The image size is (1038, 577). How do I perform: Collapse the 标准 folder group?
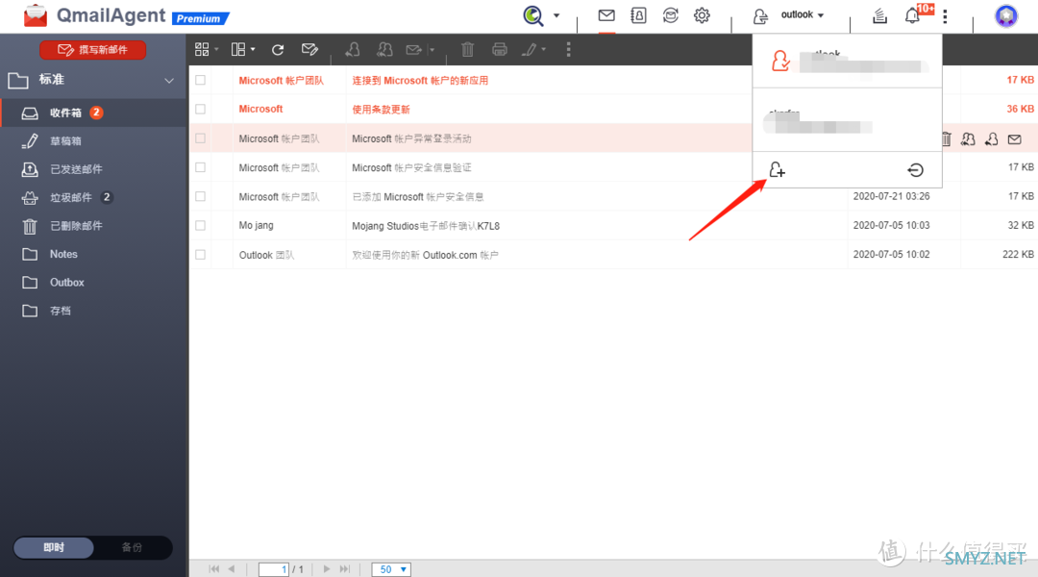click(x=169, y=81)
